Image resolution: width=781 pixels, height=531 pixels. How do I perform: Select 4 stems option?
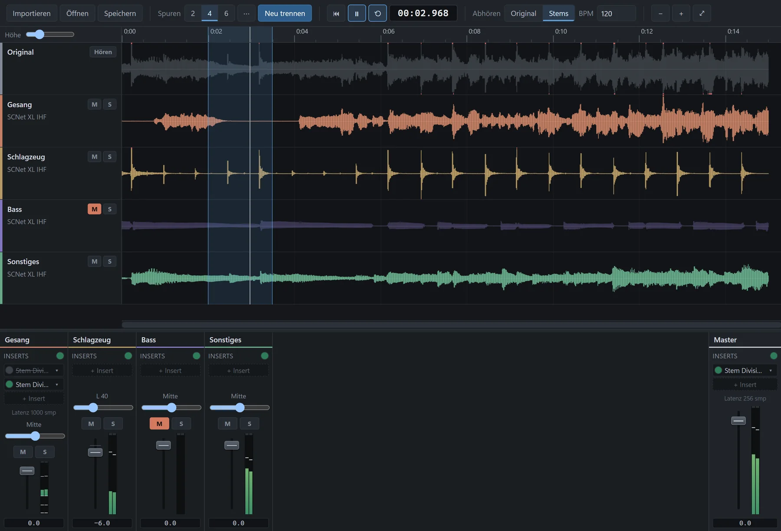(210, 13)
